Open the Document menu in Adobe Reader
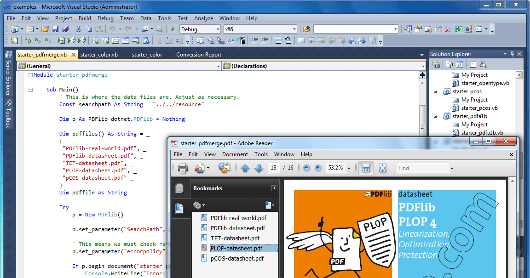Image resolution: width=530 pixels, height=278 pixels. (x=235, y=154)
